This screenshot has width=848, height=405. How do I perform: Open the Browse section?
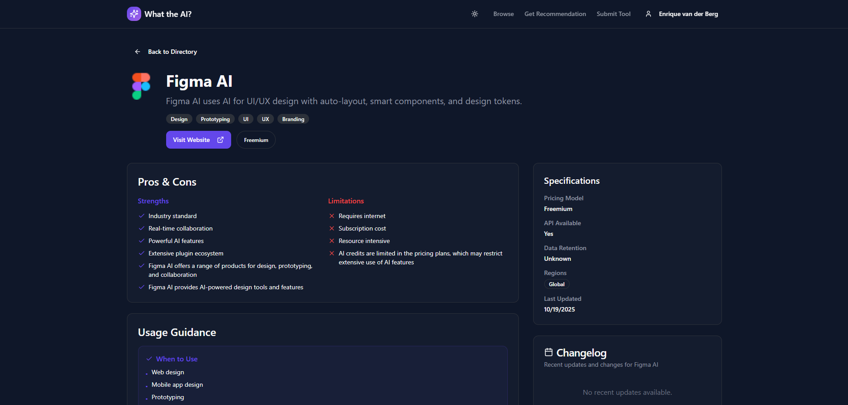tap(503, 14)
